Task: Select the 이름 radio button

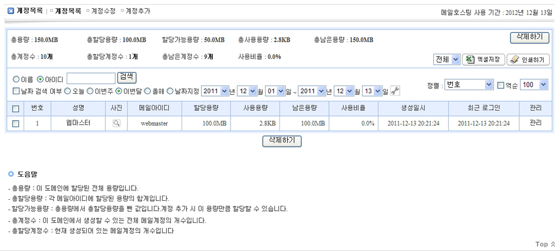Action: (x=16, y=79)
